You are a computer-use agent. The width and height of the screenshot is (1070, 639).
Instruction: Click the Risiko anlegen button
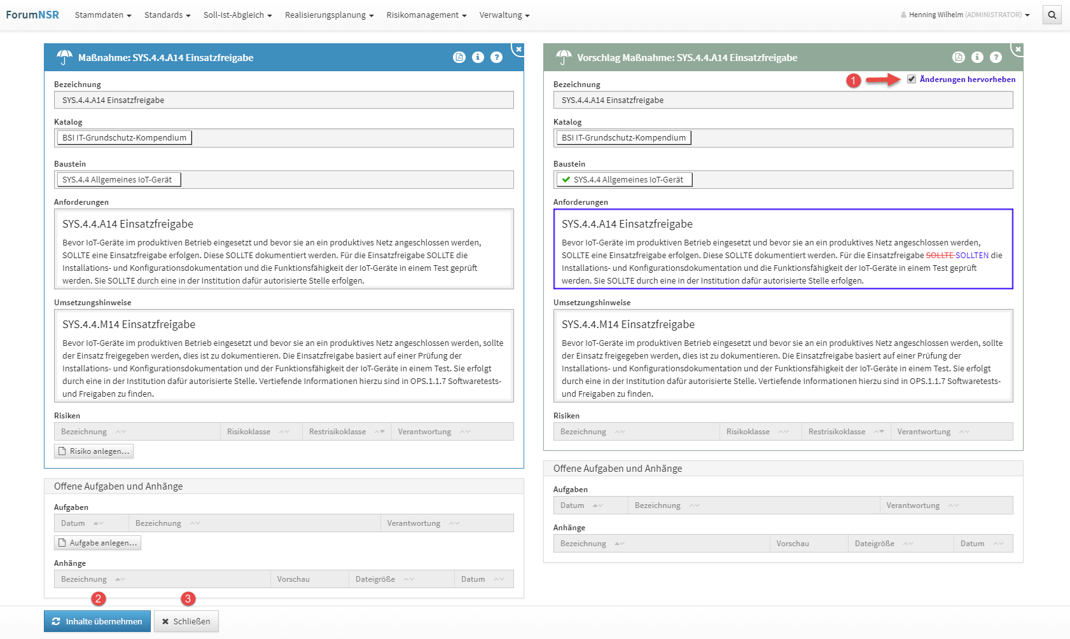click(94, 451)
